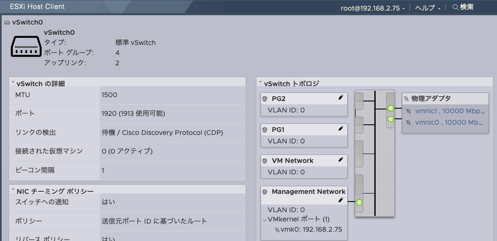Click the 物理アダプタ header adapter icon
497x241 pixels.
point(406,99)
